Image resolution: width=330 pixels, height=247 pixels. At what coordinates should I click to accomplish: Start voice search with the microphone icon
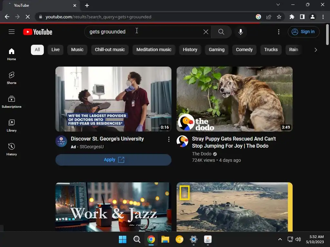point(240,32)
